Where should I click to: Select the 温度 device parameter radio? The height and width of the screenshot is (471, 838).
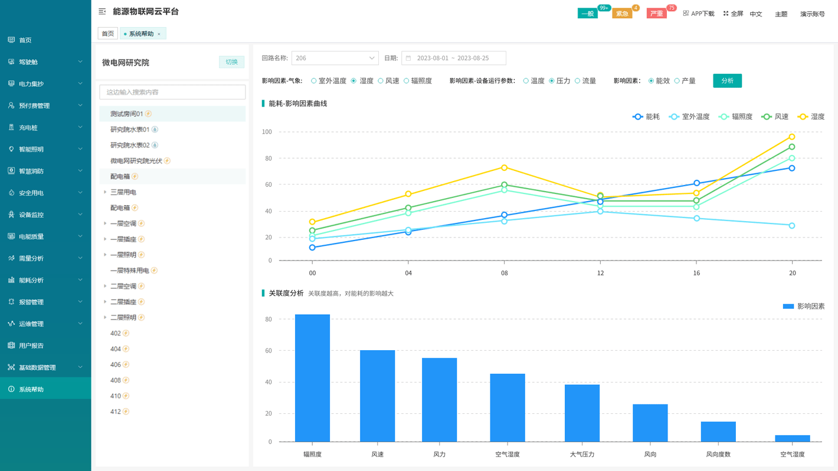point(526,81)
